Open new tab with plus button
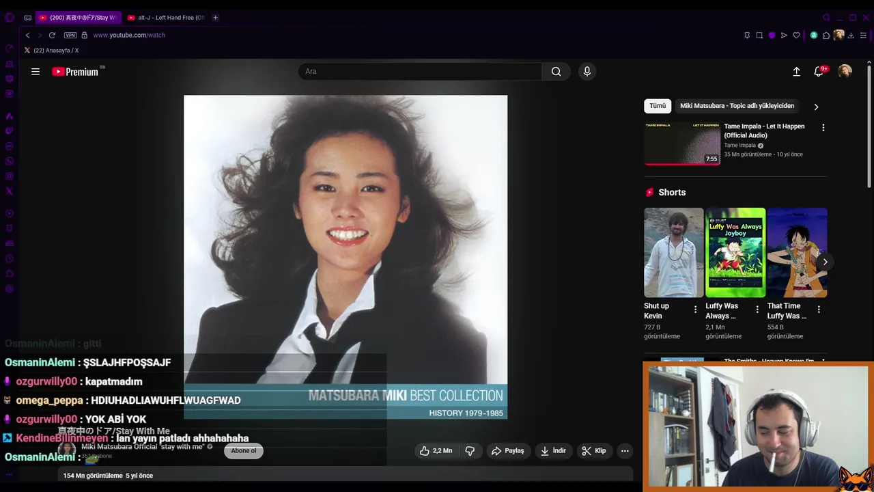Image resolution: width=874 pixels, height=492 pixels. [x=215, y=18]
